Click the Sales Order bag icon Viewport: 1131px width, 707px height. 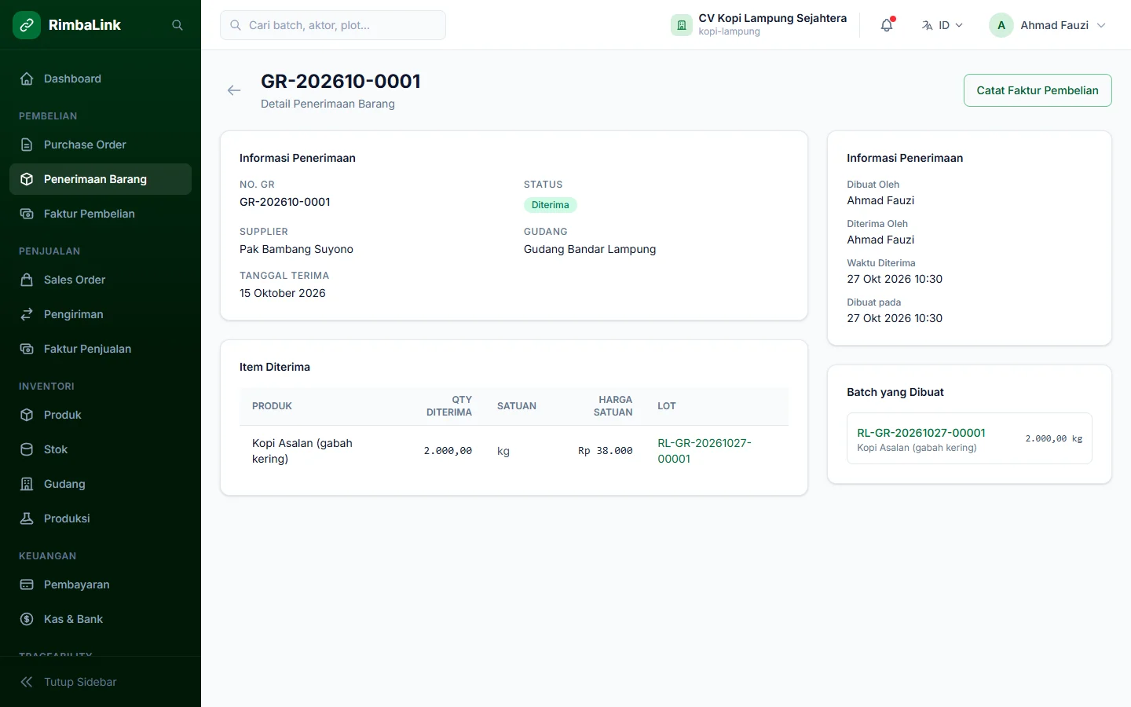pyautogui.click(x=27, y=280)
